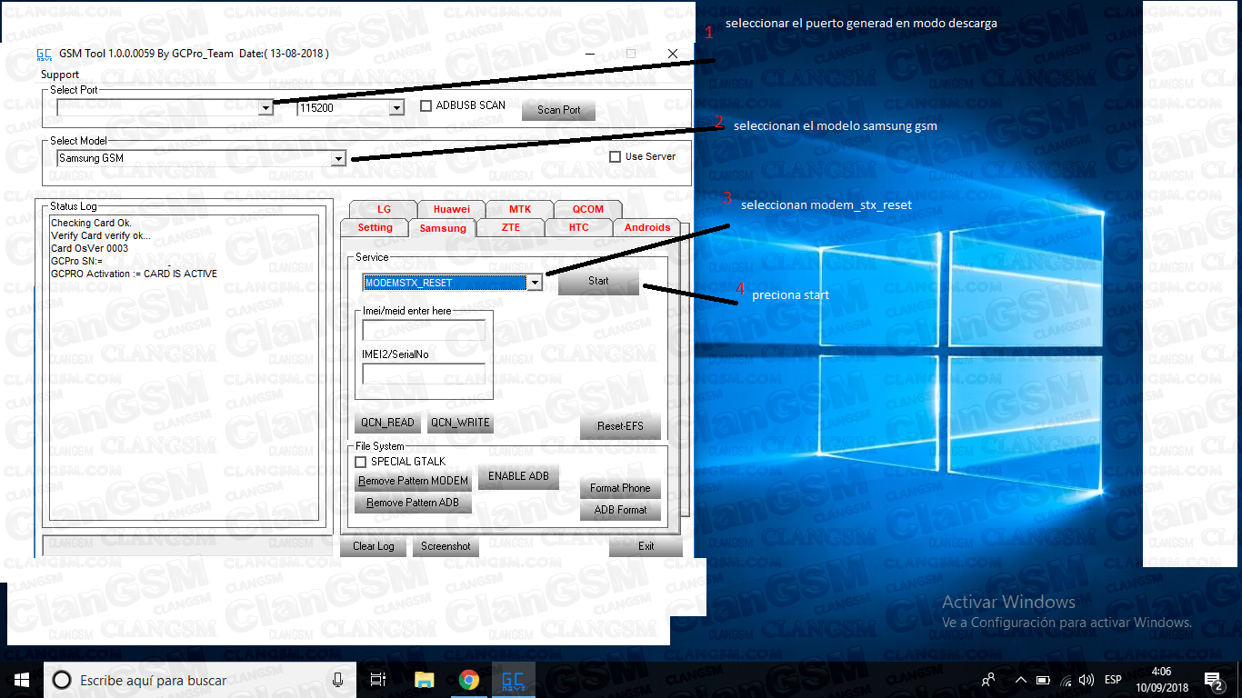Switch to the LG tab

point(384,209)
